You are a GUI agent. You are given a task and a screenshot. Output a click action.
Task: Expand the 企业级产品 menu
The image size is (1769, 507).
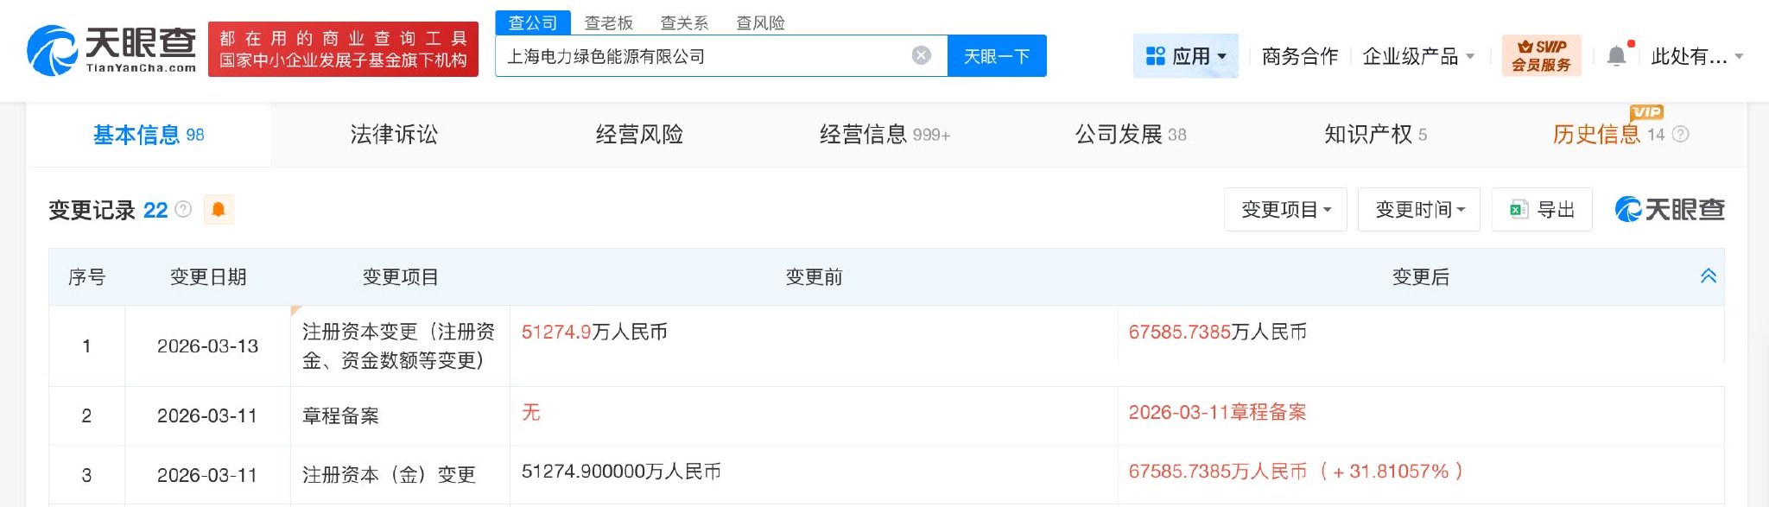[1417, 56]
